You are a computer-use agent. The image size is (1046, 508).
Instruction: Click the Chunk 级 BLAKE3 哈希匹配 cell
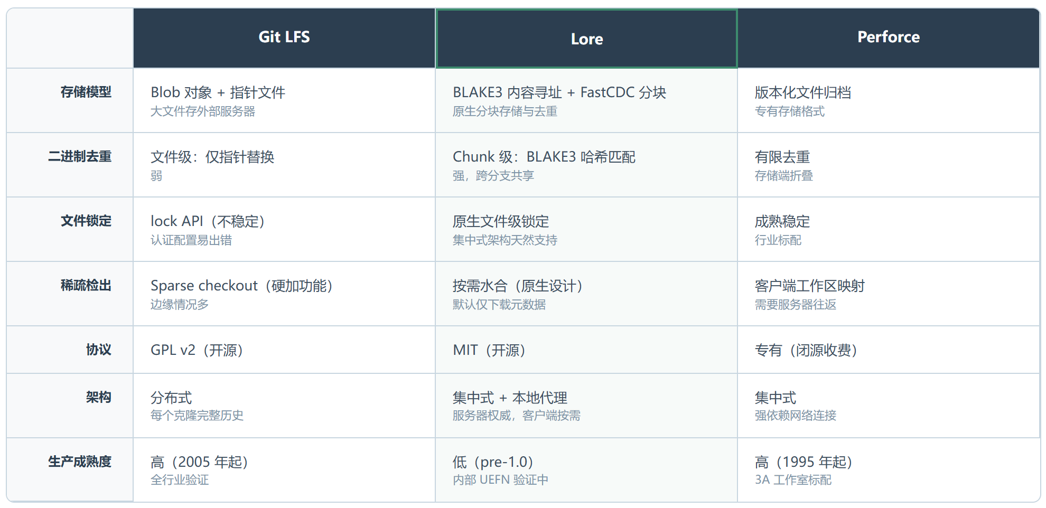586,165
